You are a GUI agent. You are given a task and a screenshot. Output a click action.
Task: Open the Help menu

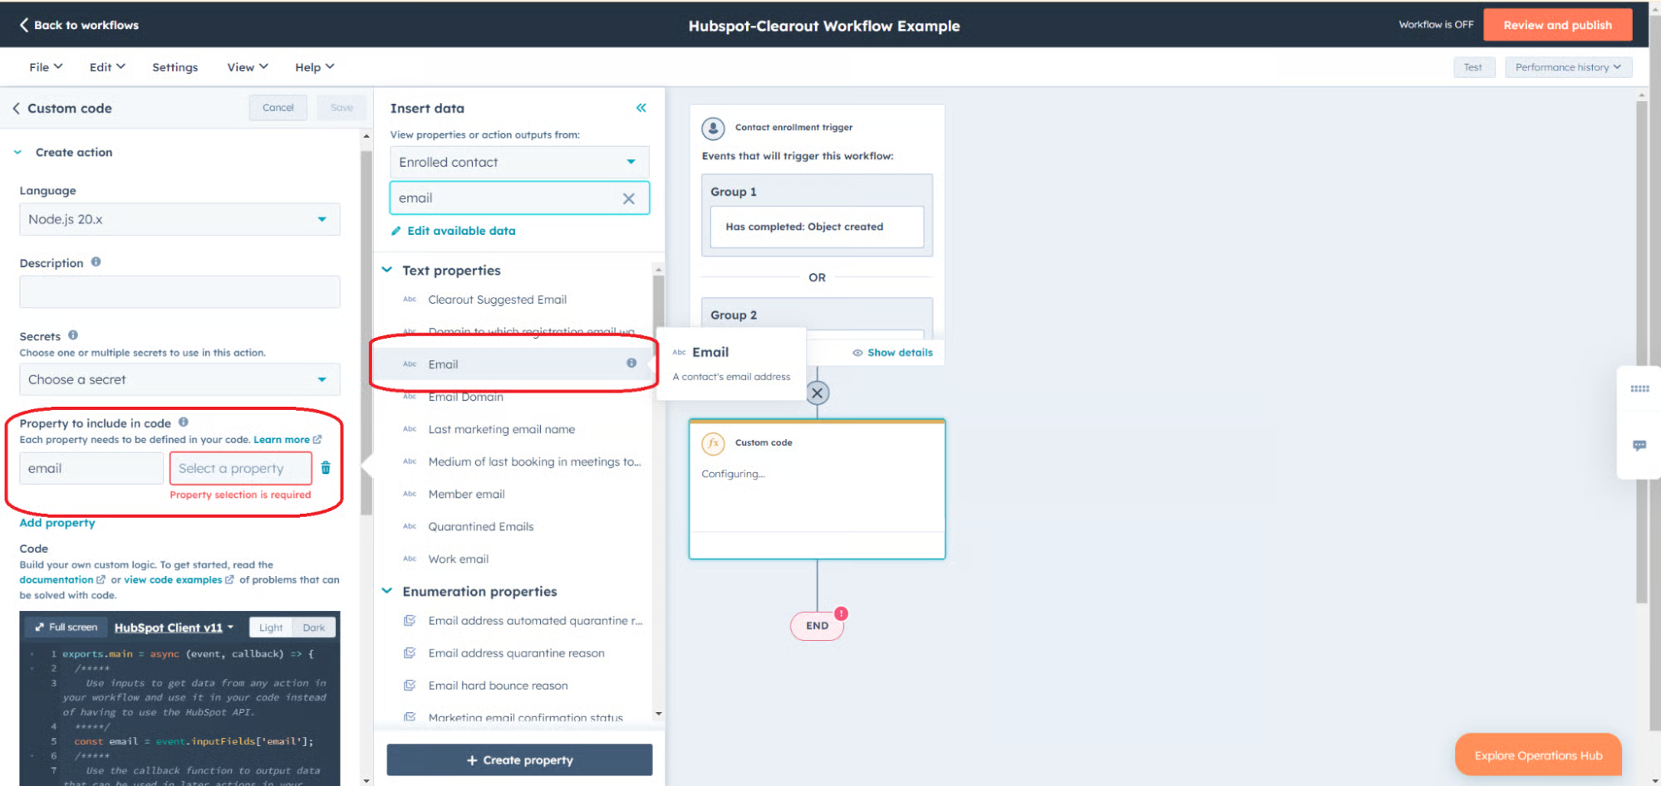[x=313, y=66]
